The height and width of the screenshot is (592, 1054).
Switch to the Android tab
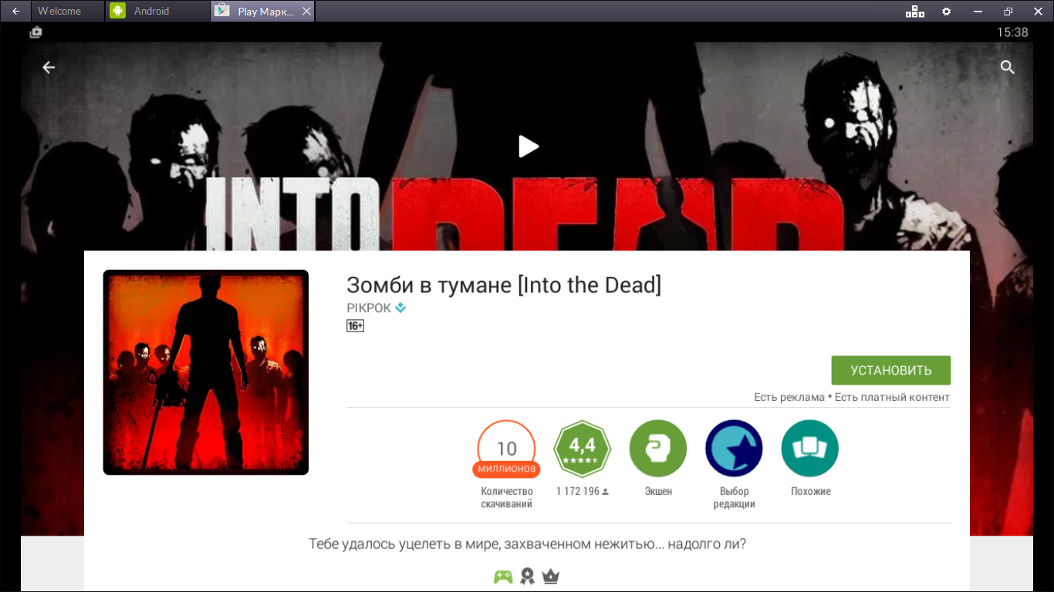tap(157, 11)
